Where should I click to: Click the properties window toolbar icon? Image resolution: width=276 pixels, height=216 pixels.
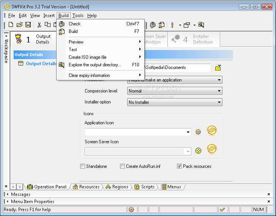pyautogui.click(x=187, y=25)
